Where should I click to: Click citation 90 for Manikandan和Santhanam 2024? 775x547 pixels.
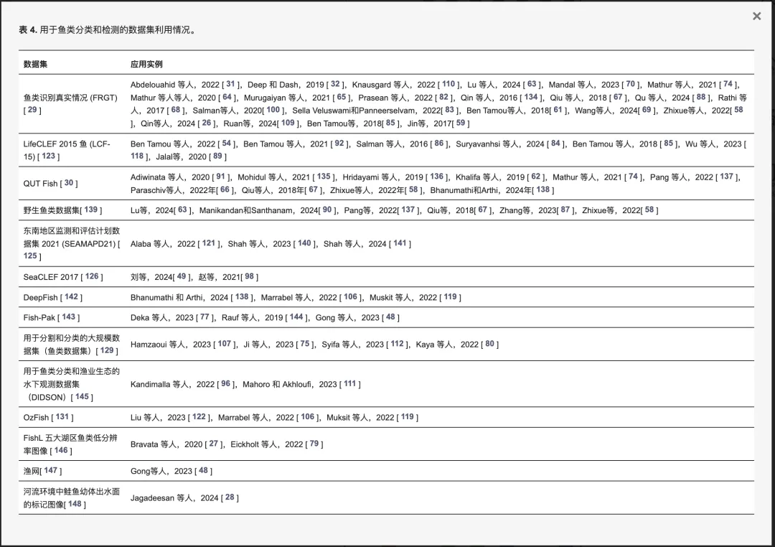(327, 210)
